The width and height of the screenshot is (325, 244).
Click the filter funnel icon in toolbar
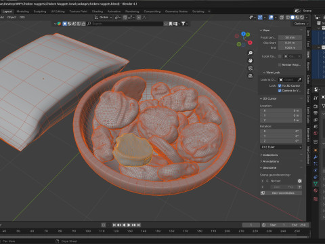point(183,24)
